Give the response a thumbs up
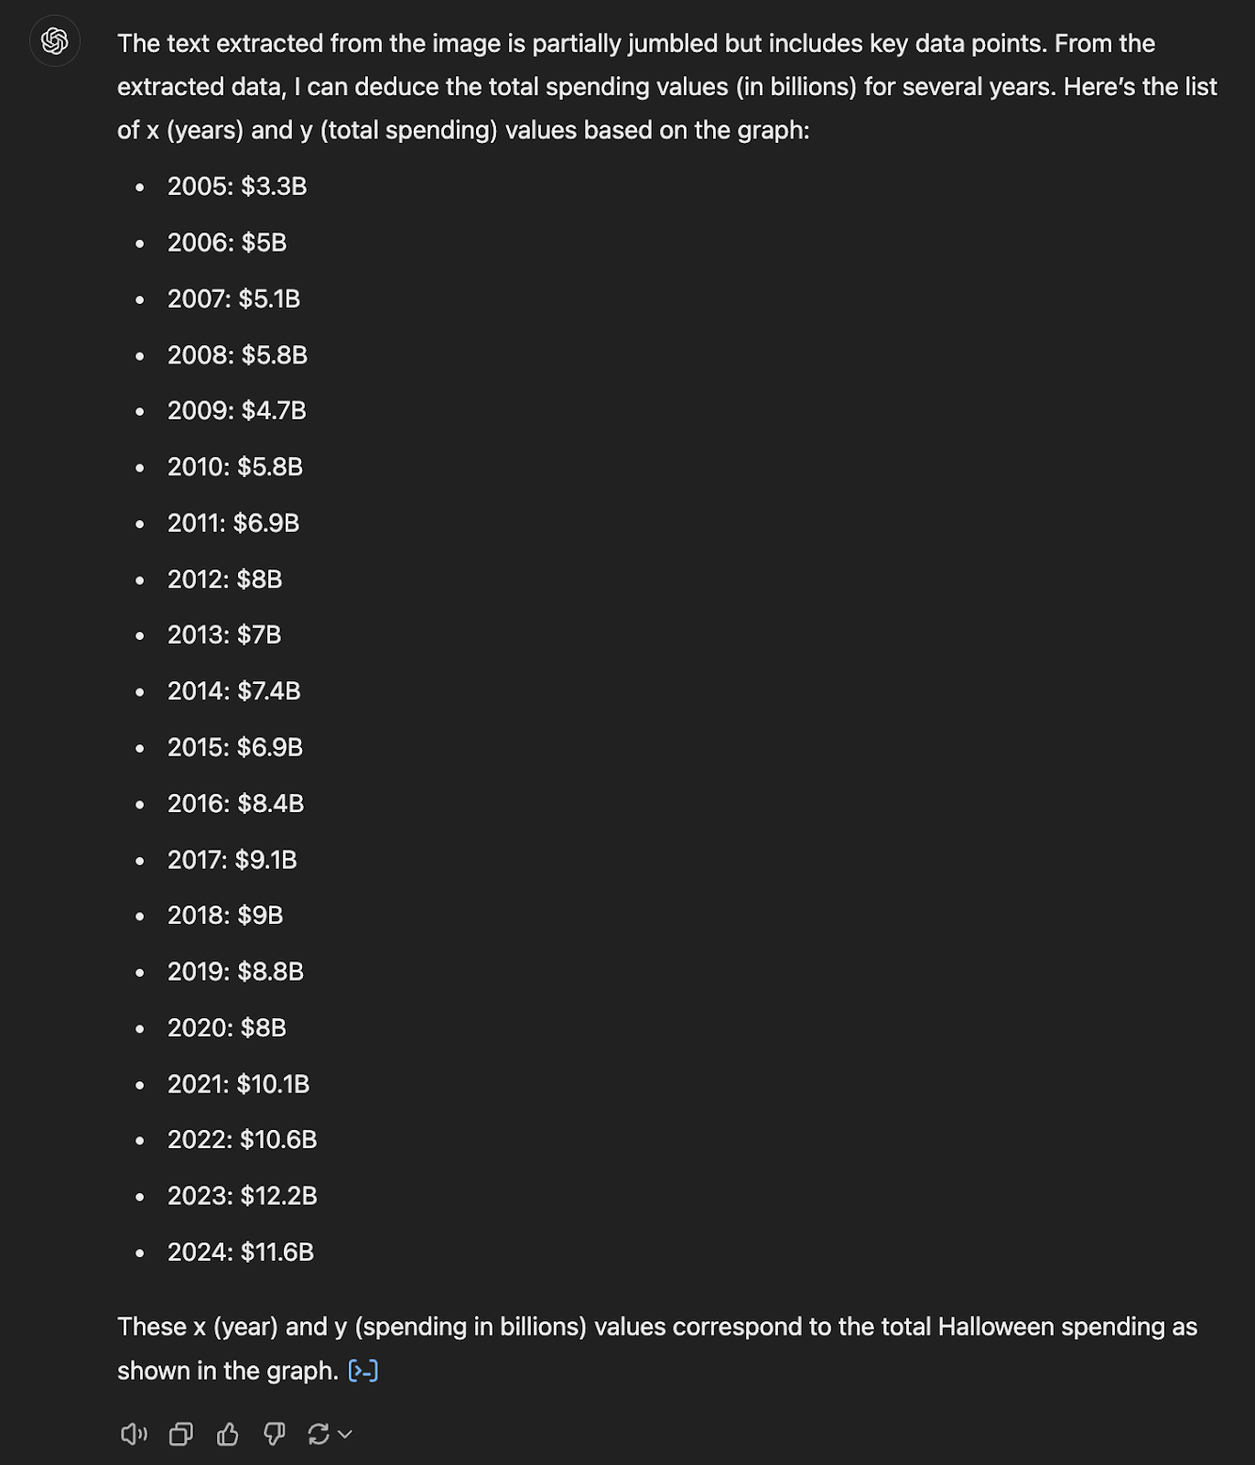This screenshot has width=1255, height=1465. [x=228, y=1434]
